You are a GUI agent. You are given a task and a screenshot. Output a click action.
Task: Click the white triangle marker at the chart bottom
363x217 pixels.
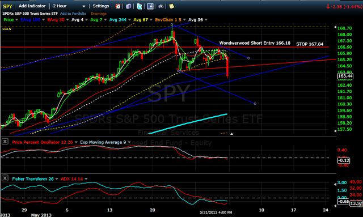coord(231,134)
